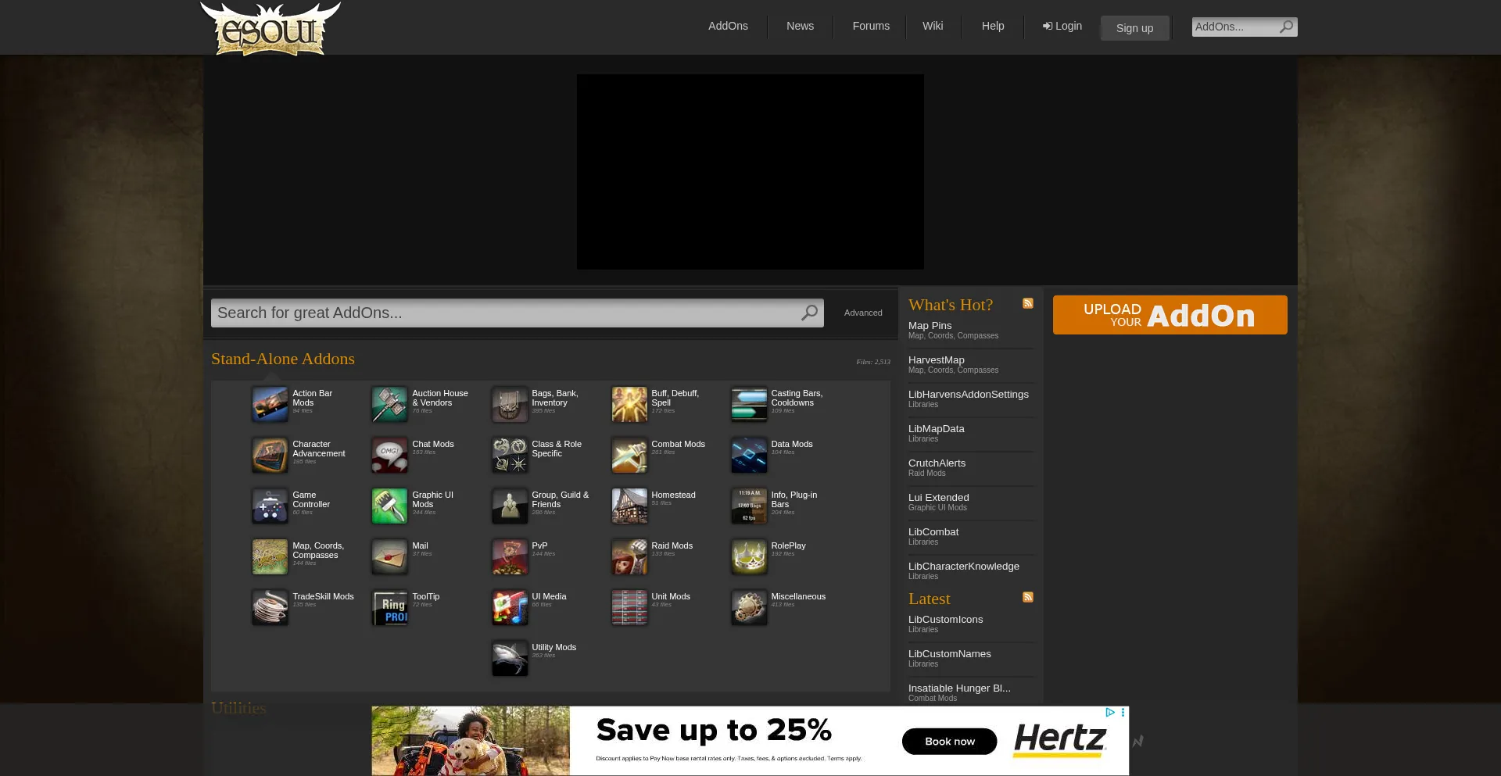Screen dimensions: 1501x776
Task: Open the RolePlay crown icon
Action: click(x=748, y=556)
